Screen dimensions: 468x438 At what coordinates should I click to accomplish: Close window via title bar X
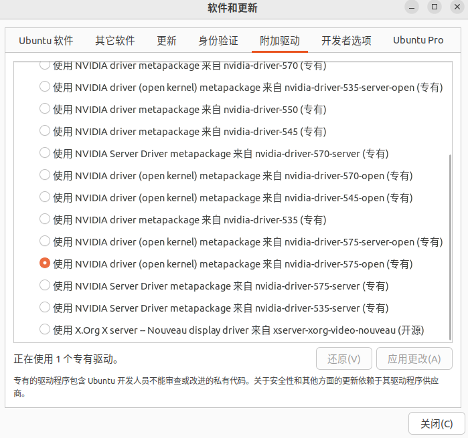457,7
